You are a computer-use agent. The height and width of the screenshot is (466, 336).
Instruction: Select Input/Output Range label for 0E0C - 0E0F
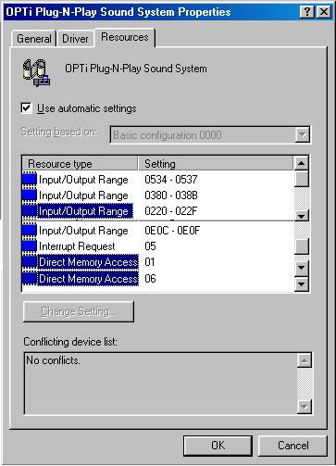point(83,231)
